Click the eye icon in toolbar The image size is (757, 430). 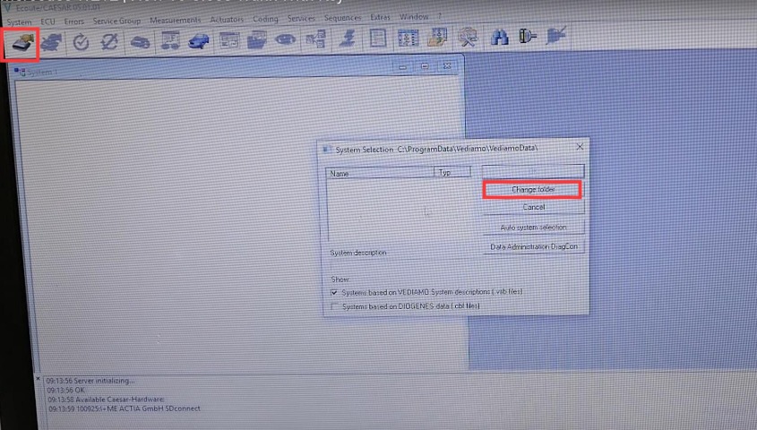[x=286, y=40]
